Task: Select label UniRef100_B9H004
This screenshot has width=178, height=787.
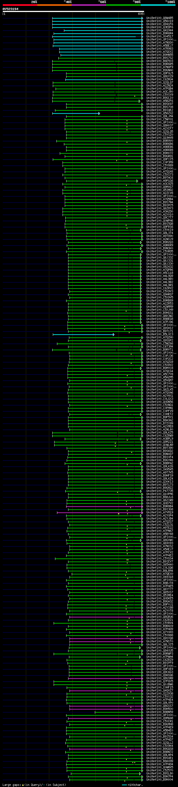Action: (x=160, y=779)
